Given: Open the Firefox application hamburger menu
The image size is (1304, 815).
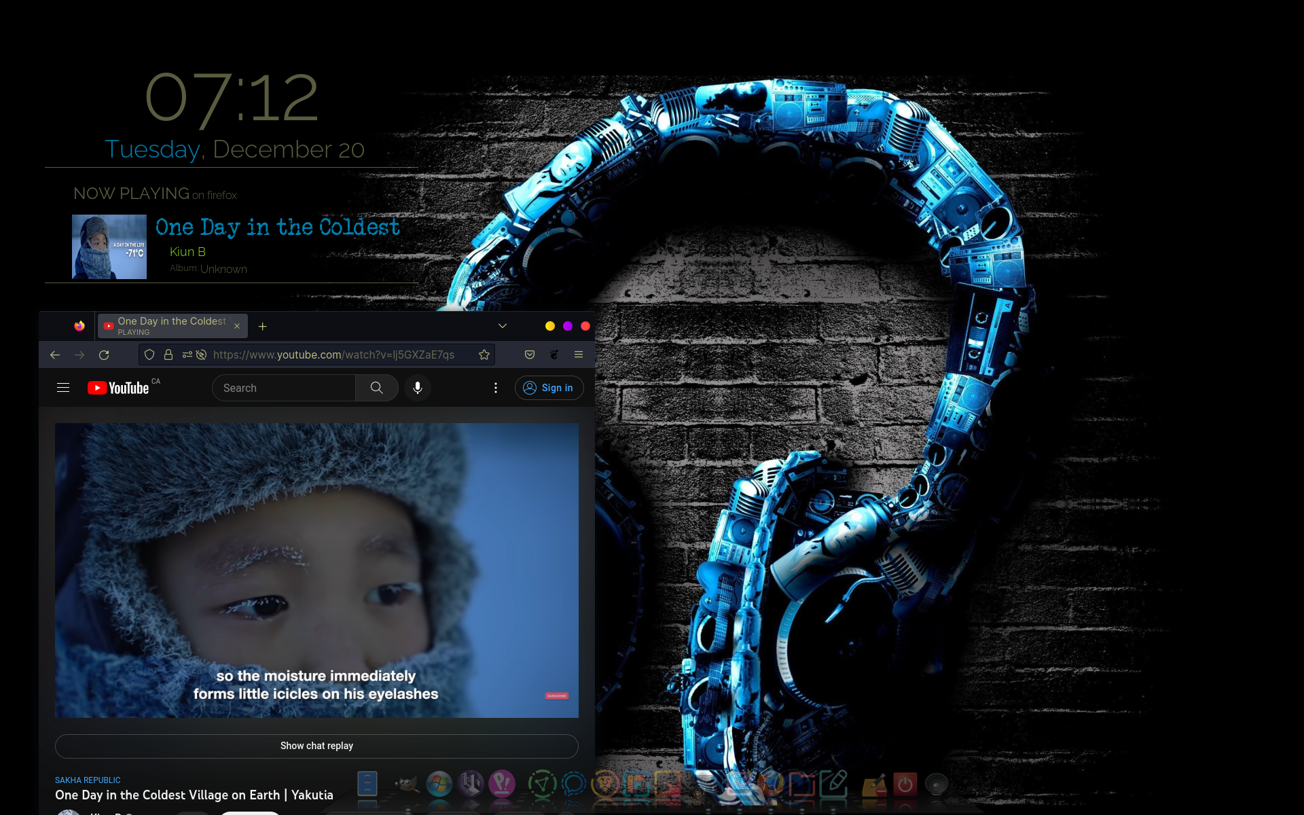Looking at the screenshot, I should coord(579,355).
